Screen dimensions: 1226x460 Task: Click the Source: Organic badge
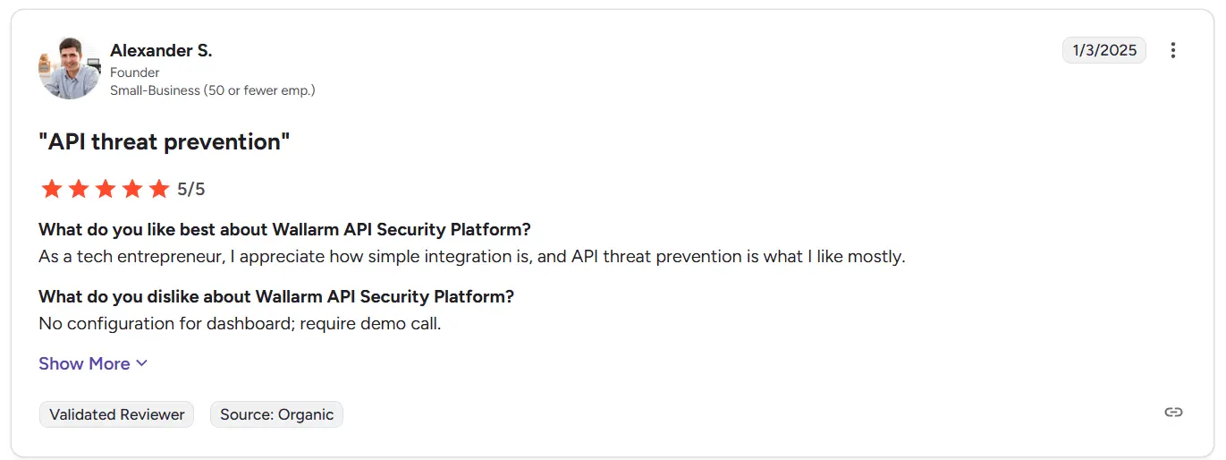click(x=276, y=414)
